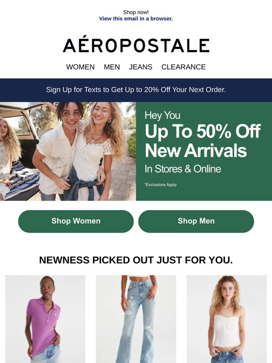272x363 pixels.
Task: Click the 'Up To 50% Off New Arrivals' panel
Action: (204, 151)
